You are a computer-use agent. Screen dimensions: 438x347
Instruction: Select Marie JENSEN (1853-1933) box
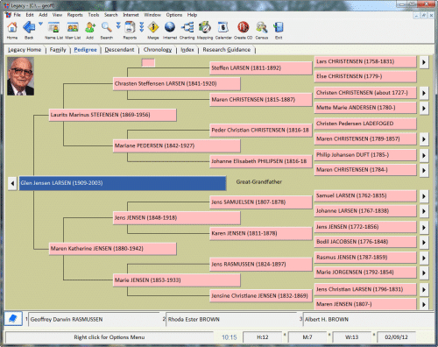click(x=177, y=280)
